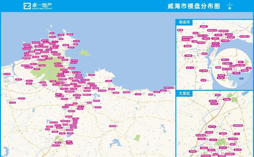Image resolution: width=254 pixels, height=157 pixels.
Task: Click the 恒大御海天下 marker in Shidao circle
Action: (227, 63)
